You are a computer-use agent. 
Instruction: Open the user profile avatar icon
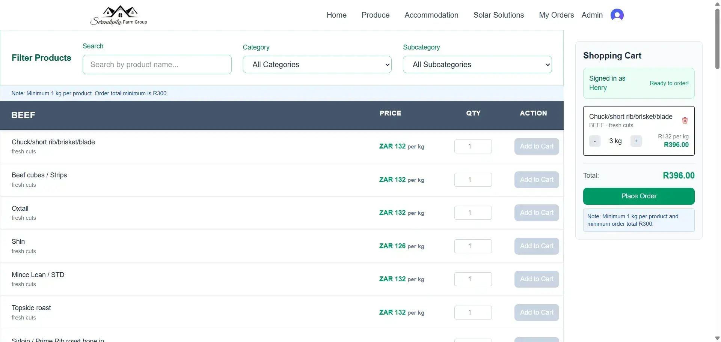617,15
